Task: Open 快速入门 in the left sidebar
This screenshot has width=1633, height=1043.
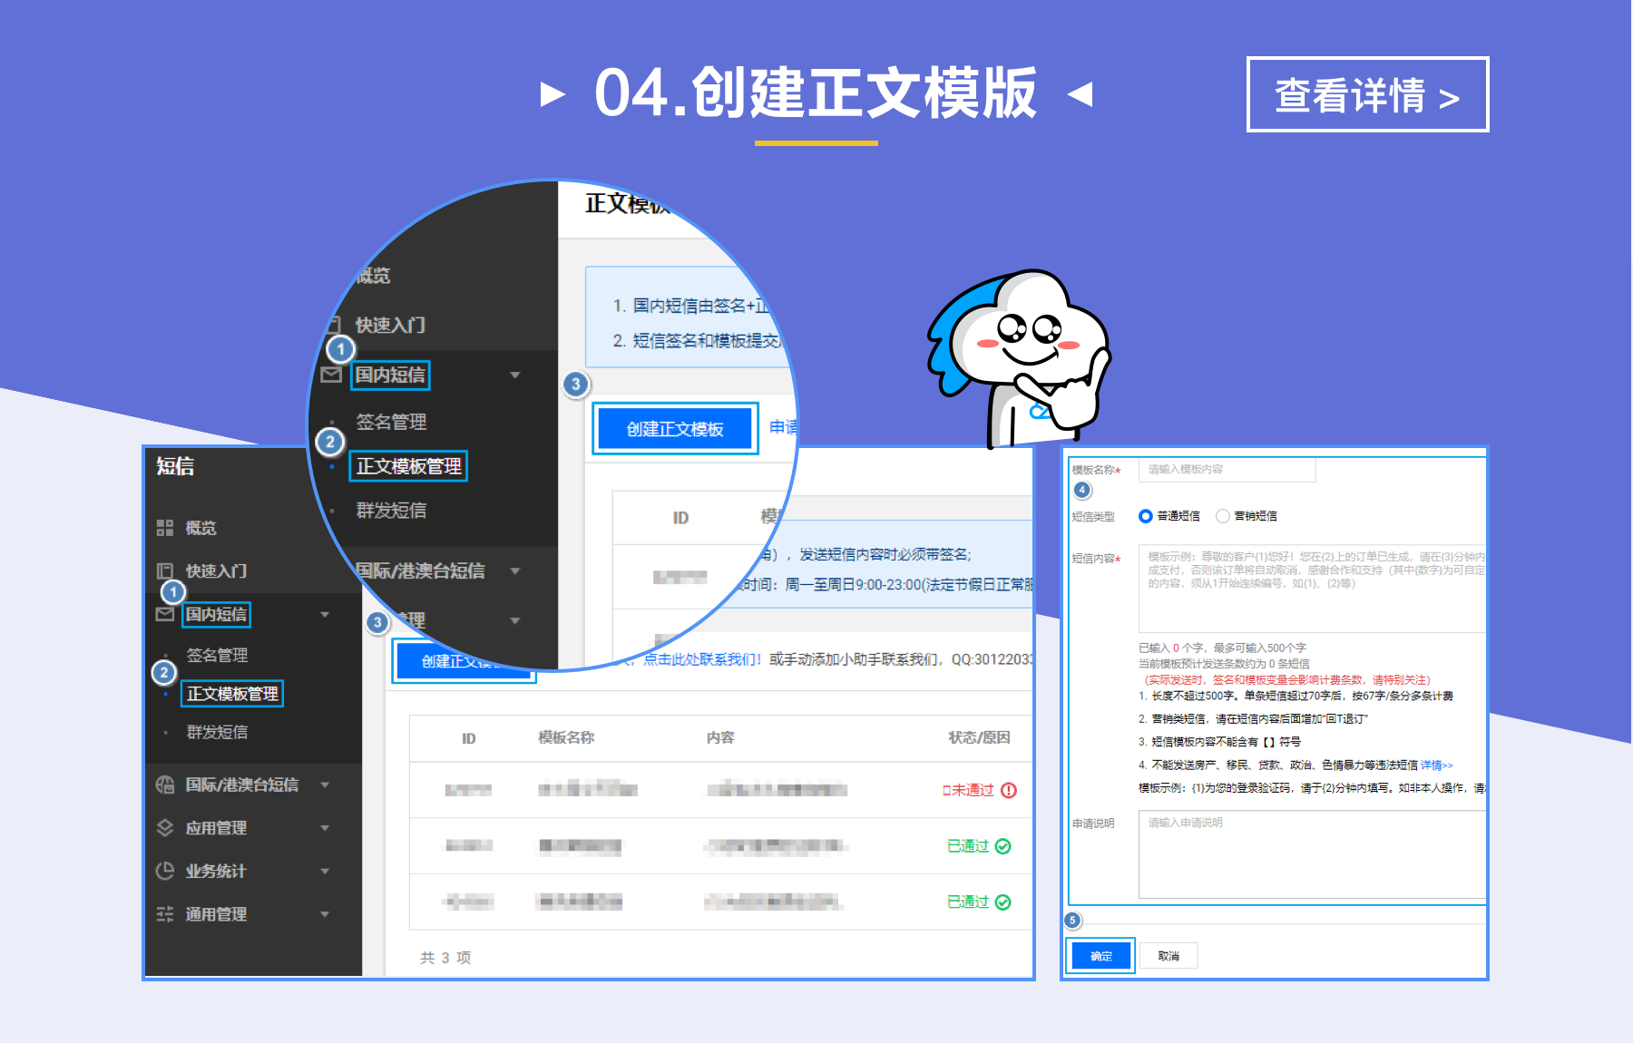Action: [x=216, y=571]
